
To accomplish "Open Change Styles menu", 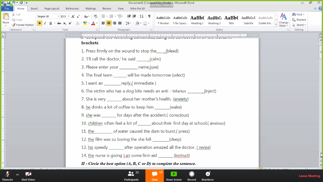I will pos(284,20).
